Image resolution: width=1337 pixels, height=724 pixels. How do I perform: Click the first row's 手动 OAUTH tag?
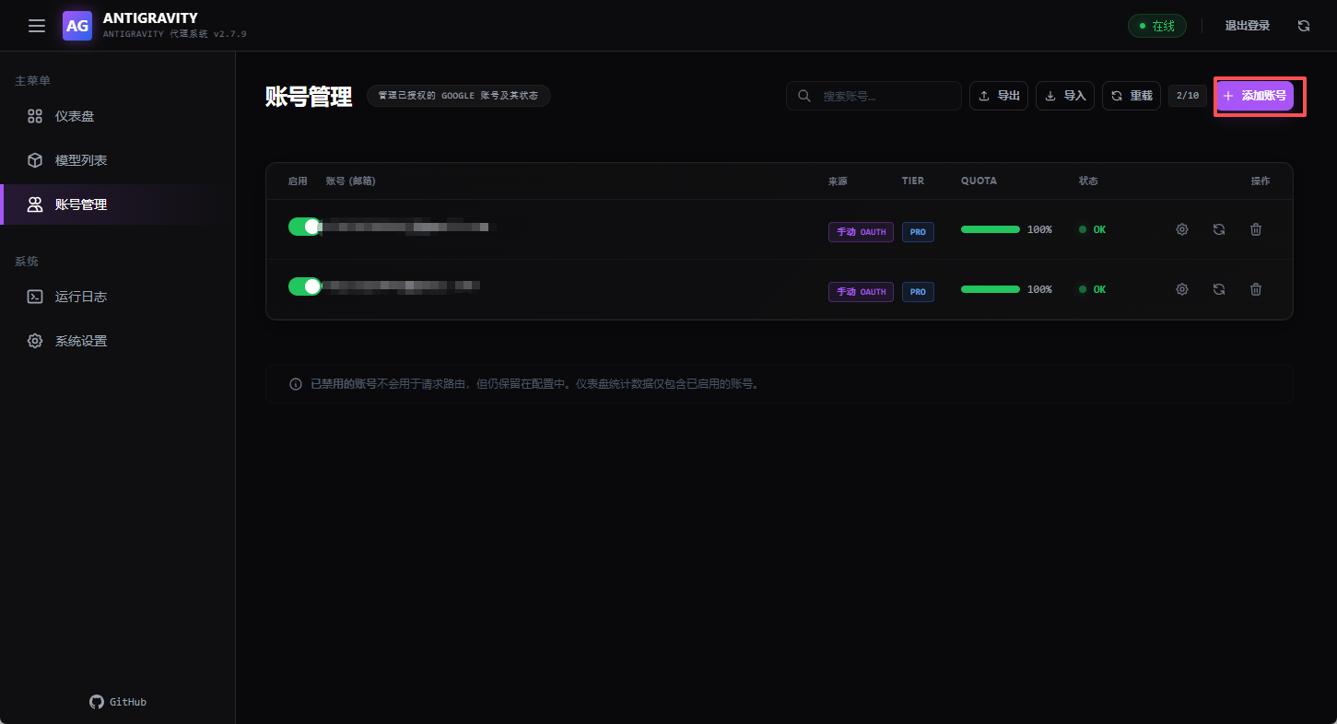pos(861,232)
